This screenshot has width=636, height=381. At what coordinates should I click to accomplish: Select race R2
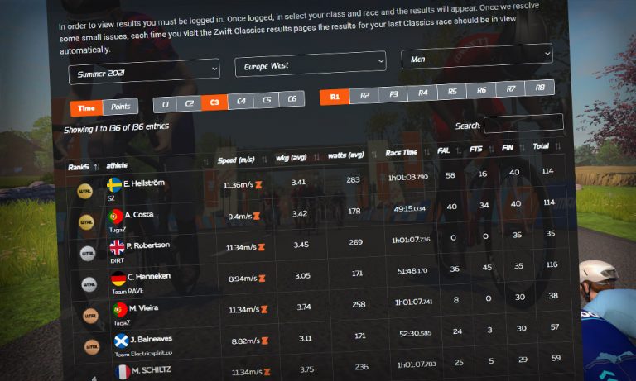(x=364, y=95)
